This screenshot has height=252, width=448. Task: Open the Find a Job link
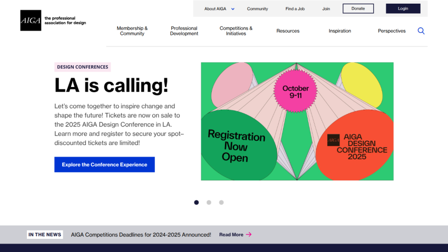[x=295, y=9]
